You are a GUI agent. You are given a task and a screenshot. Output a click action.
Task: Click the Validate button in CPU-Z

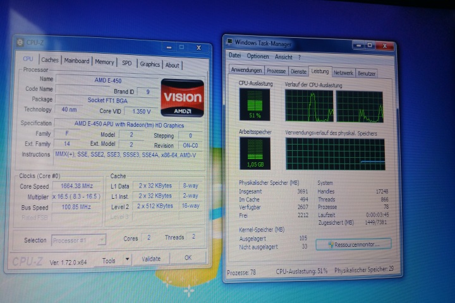pos(151,259)
